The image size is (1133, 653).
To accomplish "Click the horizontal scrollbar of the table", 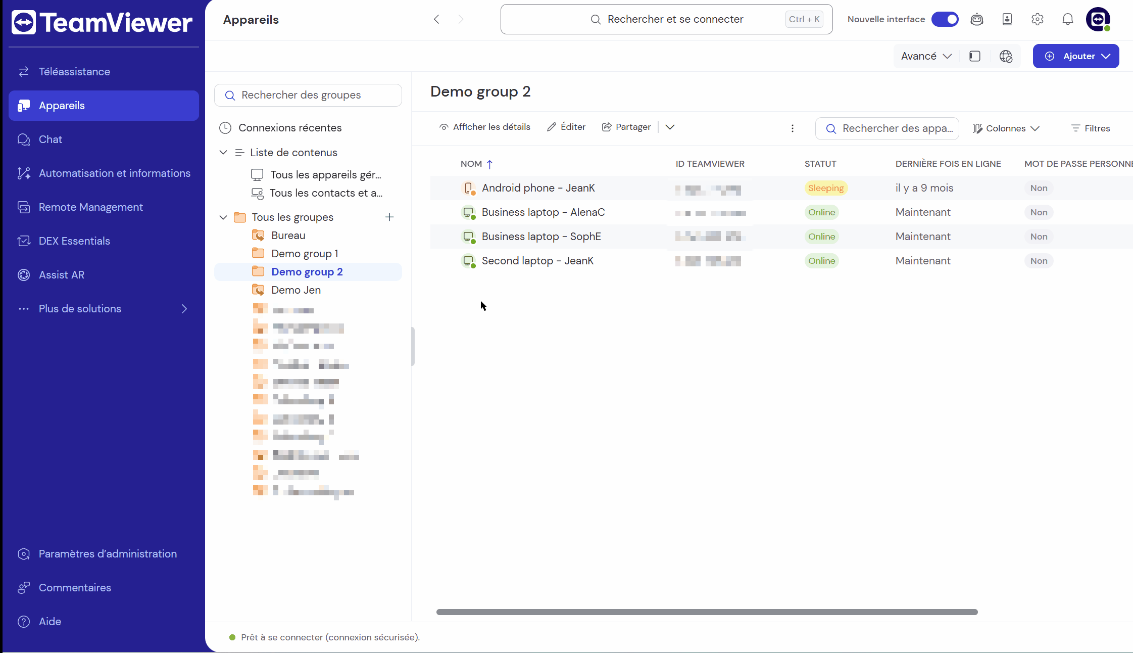I will point(707,612).
